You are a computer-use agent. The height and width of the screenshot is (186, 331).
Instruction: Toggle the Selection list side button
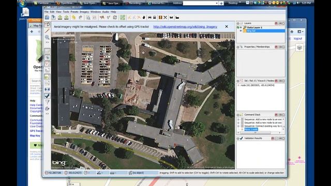coord(47,64)
